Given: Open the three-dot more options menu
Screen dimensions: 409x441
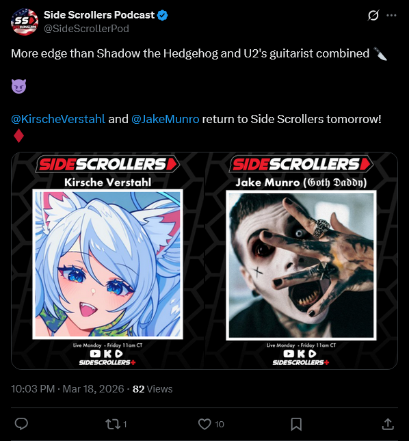Looking at the screenshot, I should 391,15.
